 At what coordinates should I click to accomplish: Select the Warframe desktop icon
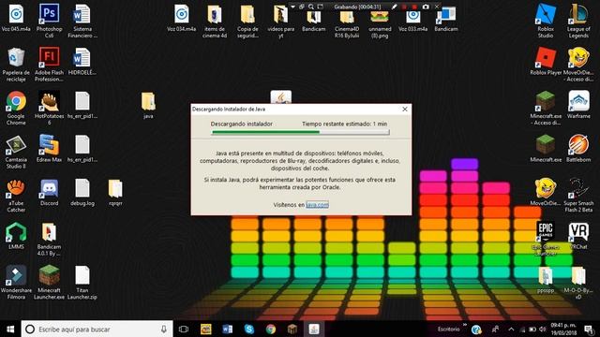tap(578, 105)
